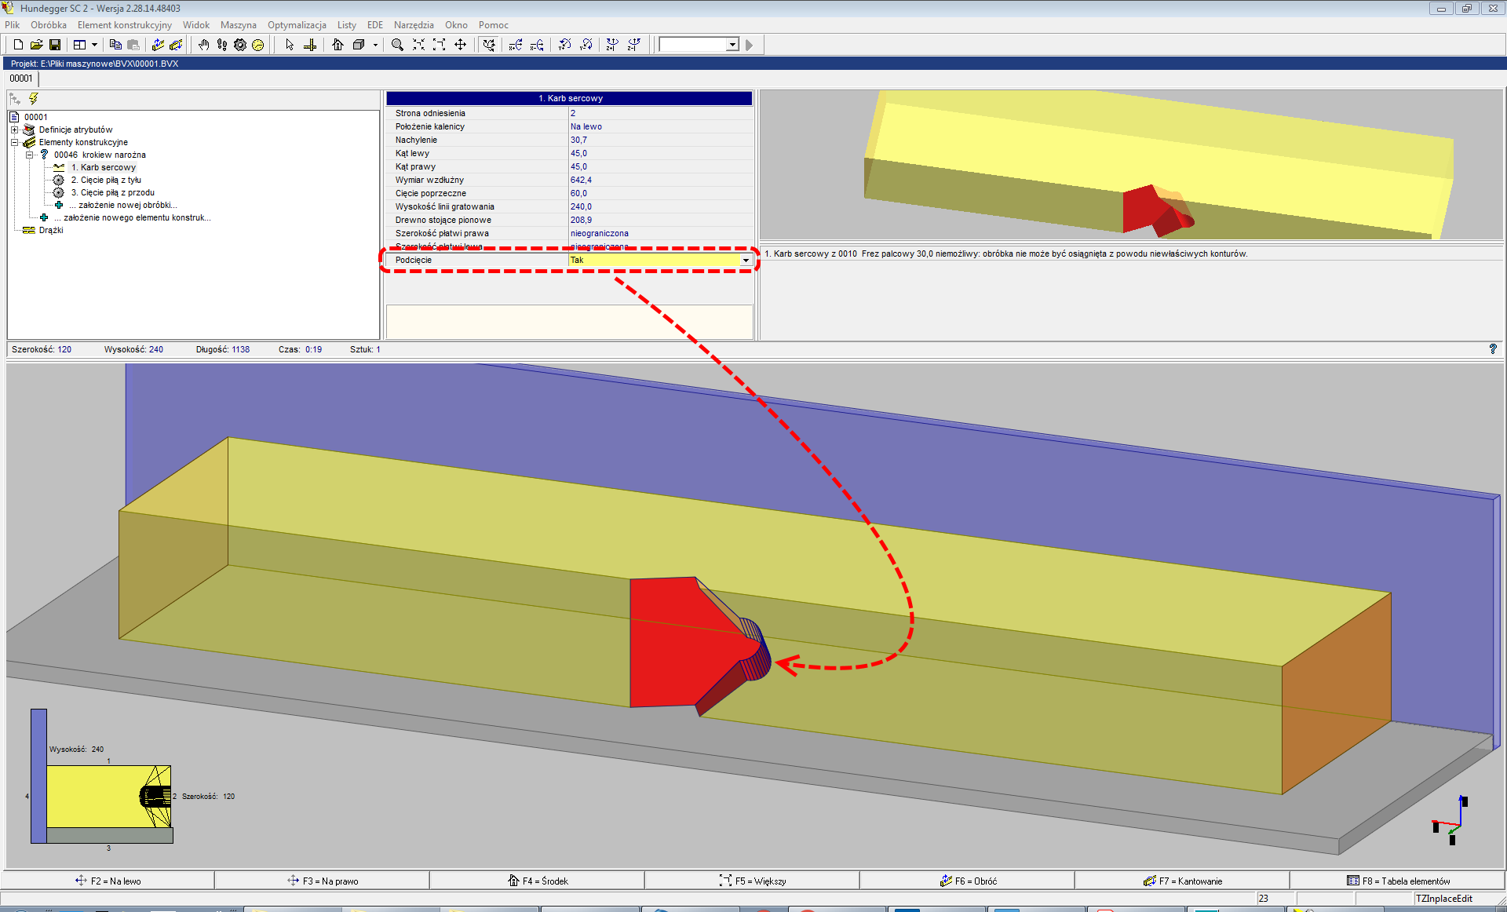Select the arrow pointer tool icon
Screen dimensions: 1507x912
[x=290, y=45]
